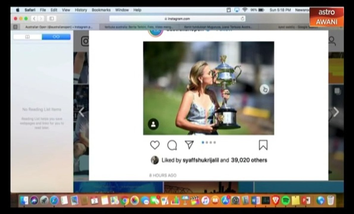This screenshot has width=354, height=214.
Task: Open the Instagram profile person icon
Action: [x=332, y=41]
